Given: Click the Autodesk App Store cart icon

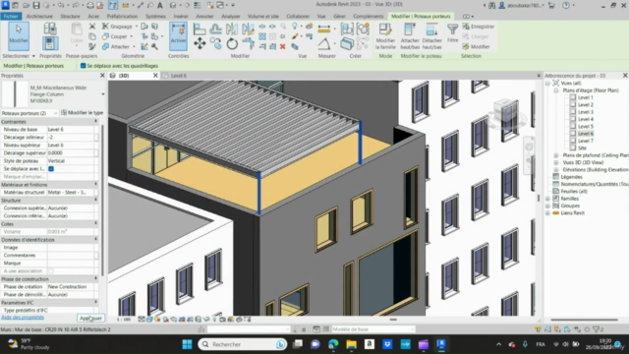Looking at the screenshot, I should click(551, 5).
